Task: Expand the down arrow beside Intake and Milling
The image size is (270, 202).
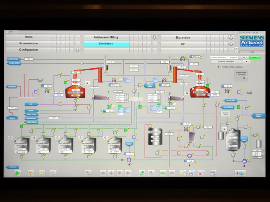Action: tap(154, 38)
